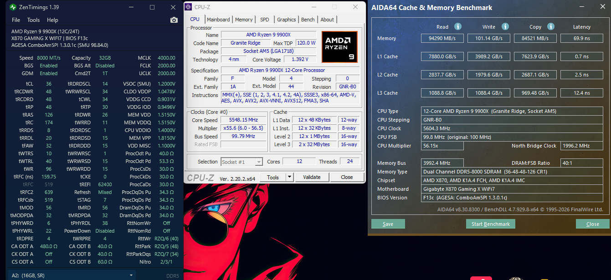Click the CPU Clock field 5604.3 MHz

tap(512, 128)
